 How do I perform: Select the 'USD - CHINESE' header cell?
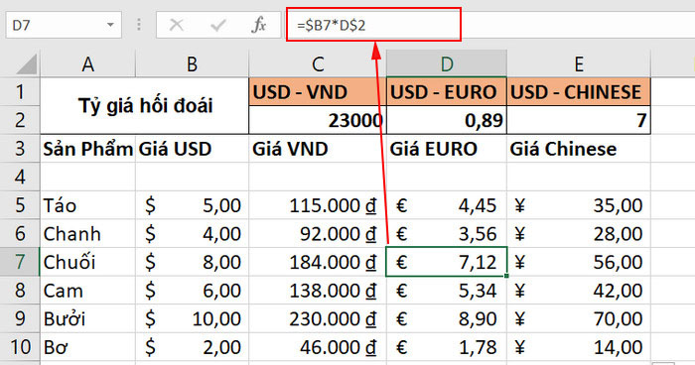579,92
